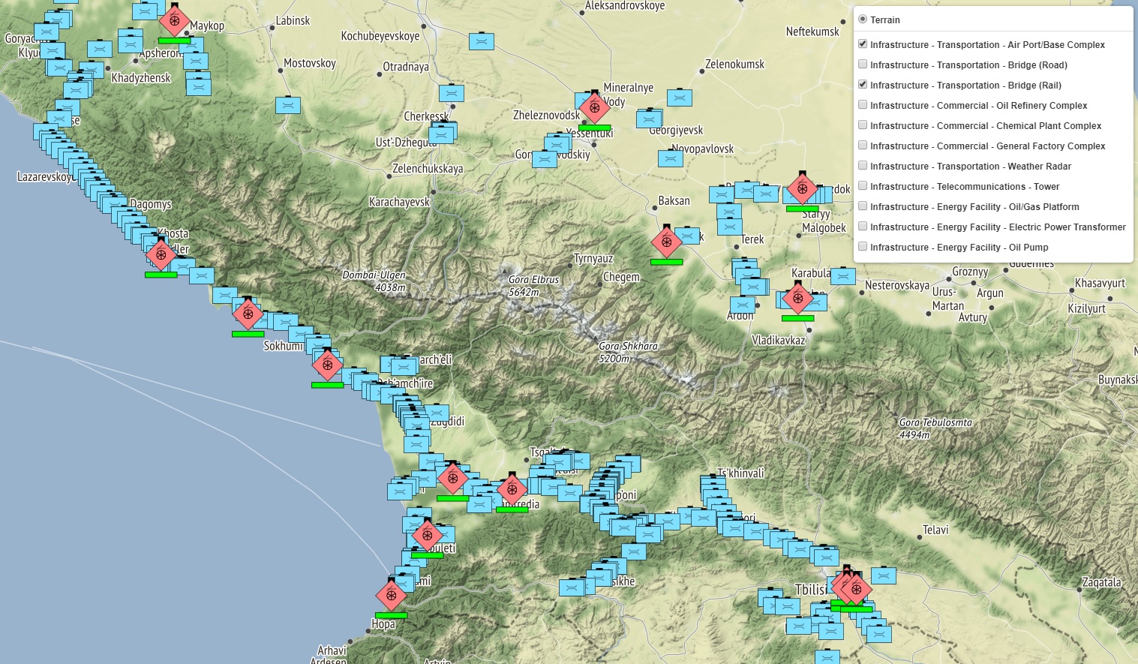
Task: Click Chegem town label
Action: point(621,277)
